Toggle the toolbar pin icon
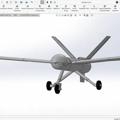The height and width of the screenshot is (120, 120). 2,2
